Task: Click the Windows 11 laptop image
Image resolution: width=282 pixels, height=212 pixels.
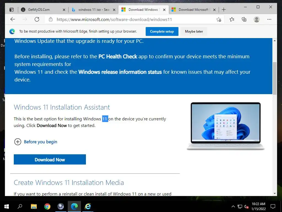Action: coord(226,126)
